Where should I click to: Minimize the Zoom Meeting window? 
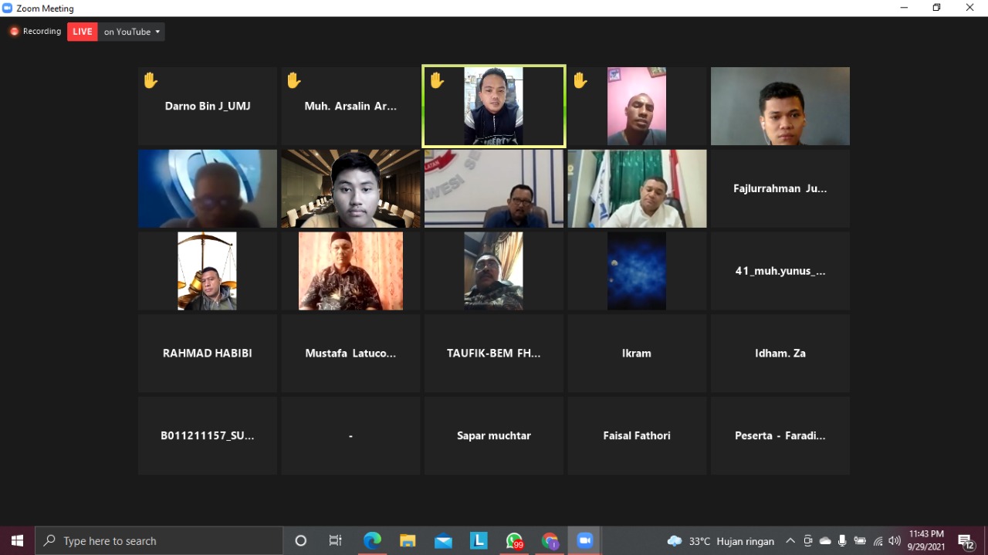click(x=904, y=8)
